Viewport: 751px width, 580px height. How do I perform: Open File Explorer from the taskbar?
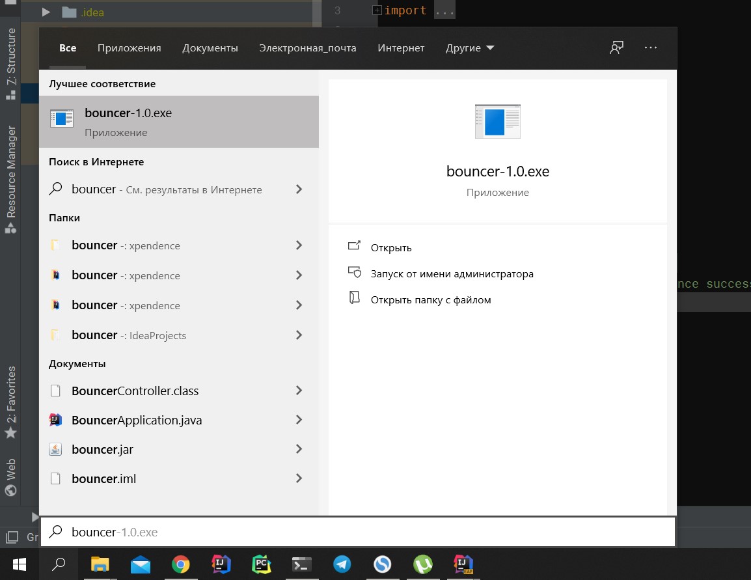[x=100, y=564]
